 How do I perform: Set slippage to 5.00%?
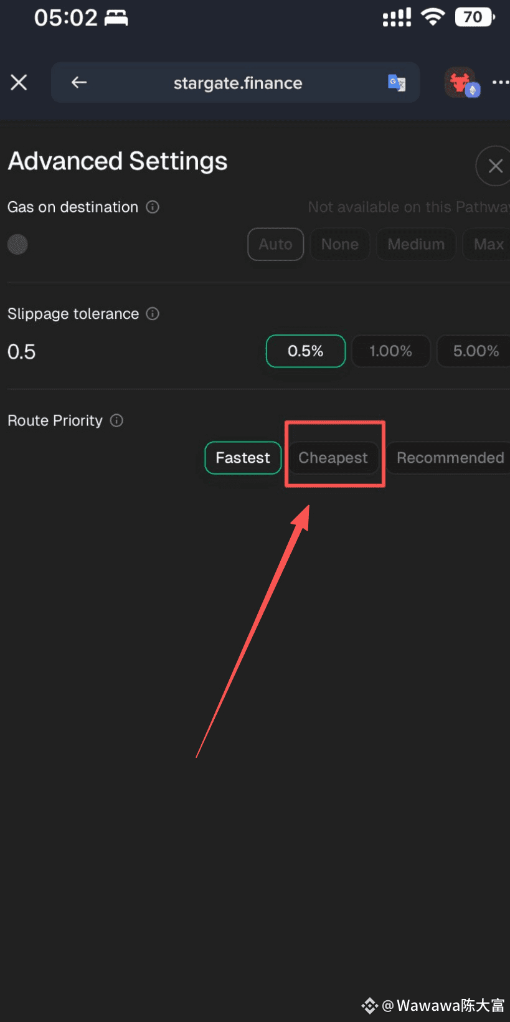(x=475, y=351)
